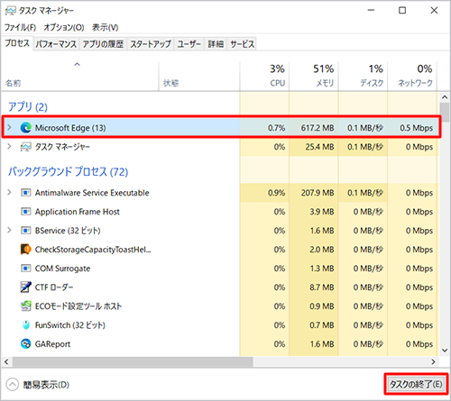Sort by the ディスク column header

pyautogui.click(x=364, y=77)
